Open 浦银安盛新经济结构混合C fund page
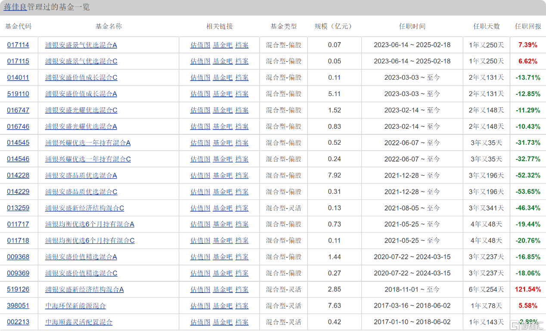Viewport: 546px width, 333px height. (x=84, y=208)
